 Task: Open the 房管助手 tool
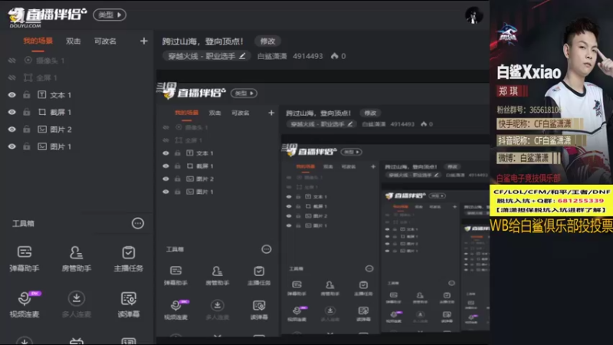[x=76, y=258]
